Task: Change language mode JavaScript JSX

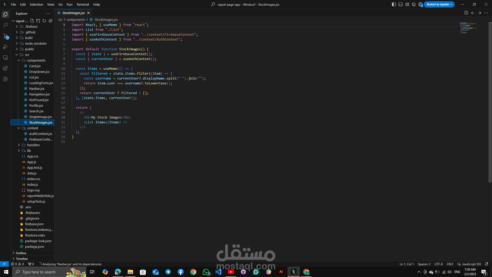Action: (x=471, y=264)
